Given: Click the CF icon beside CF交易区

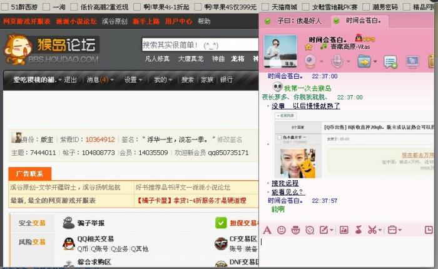Looking at the screenshot, I should click(221, 243).
